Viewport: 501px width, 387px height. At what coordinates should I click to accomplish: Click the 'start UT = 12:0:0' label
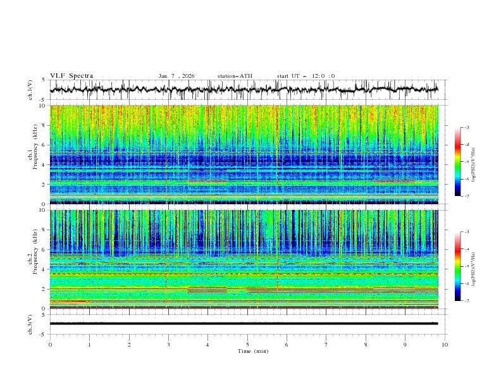tap(306, 76)
